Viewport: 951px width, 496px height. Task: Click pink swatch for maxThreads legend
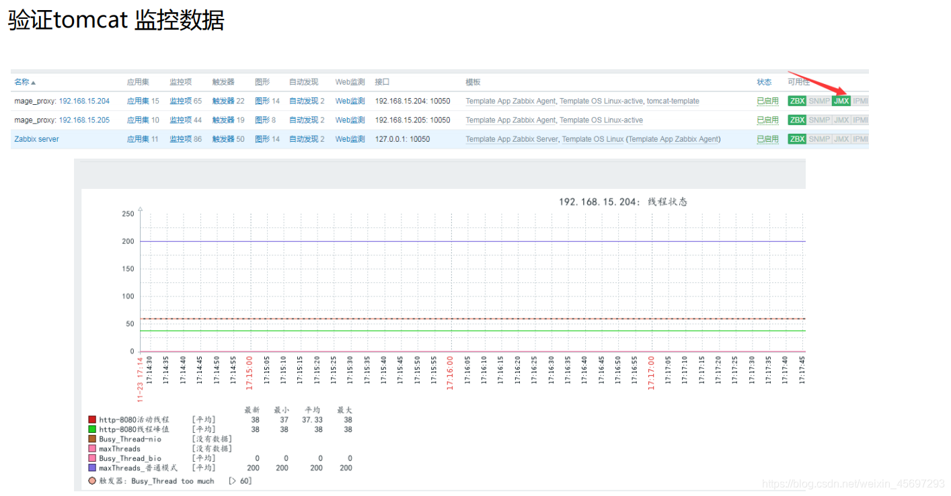pyautogui.click(x=92, y=448)
